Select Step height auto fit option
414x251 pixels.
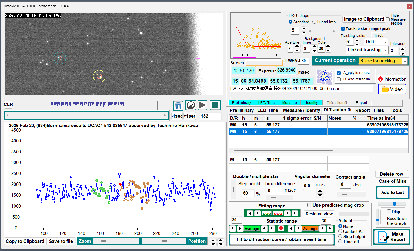340,236
